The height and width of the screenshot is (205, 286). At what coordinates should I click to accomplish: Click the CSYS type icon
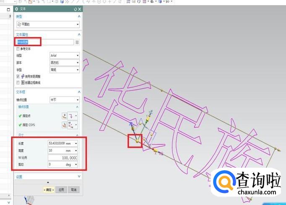[71, 125]
